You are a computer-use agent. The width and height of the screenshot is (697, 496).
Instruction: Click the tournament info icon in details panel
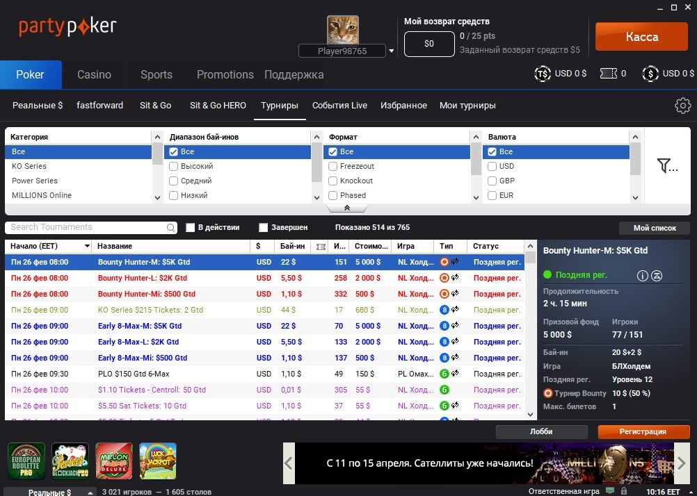(x=642, y=276)
